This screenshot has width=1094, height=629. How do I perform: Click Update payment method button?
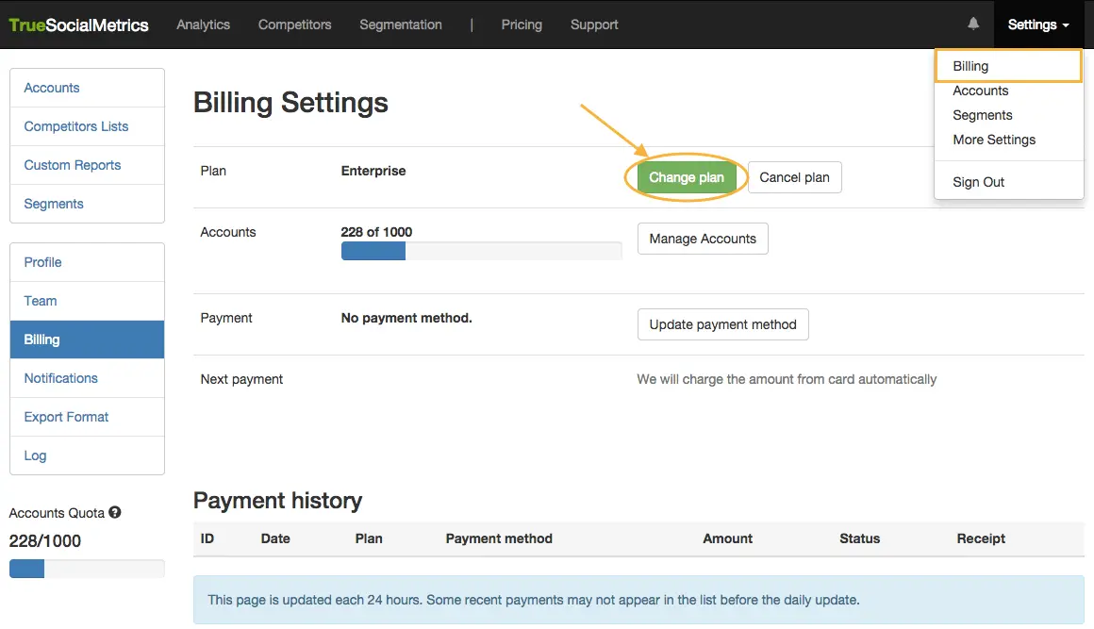pyautogui.click(x=722, y=324)
